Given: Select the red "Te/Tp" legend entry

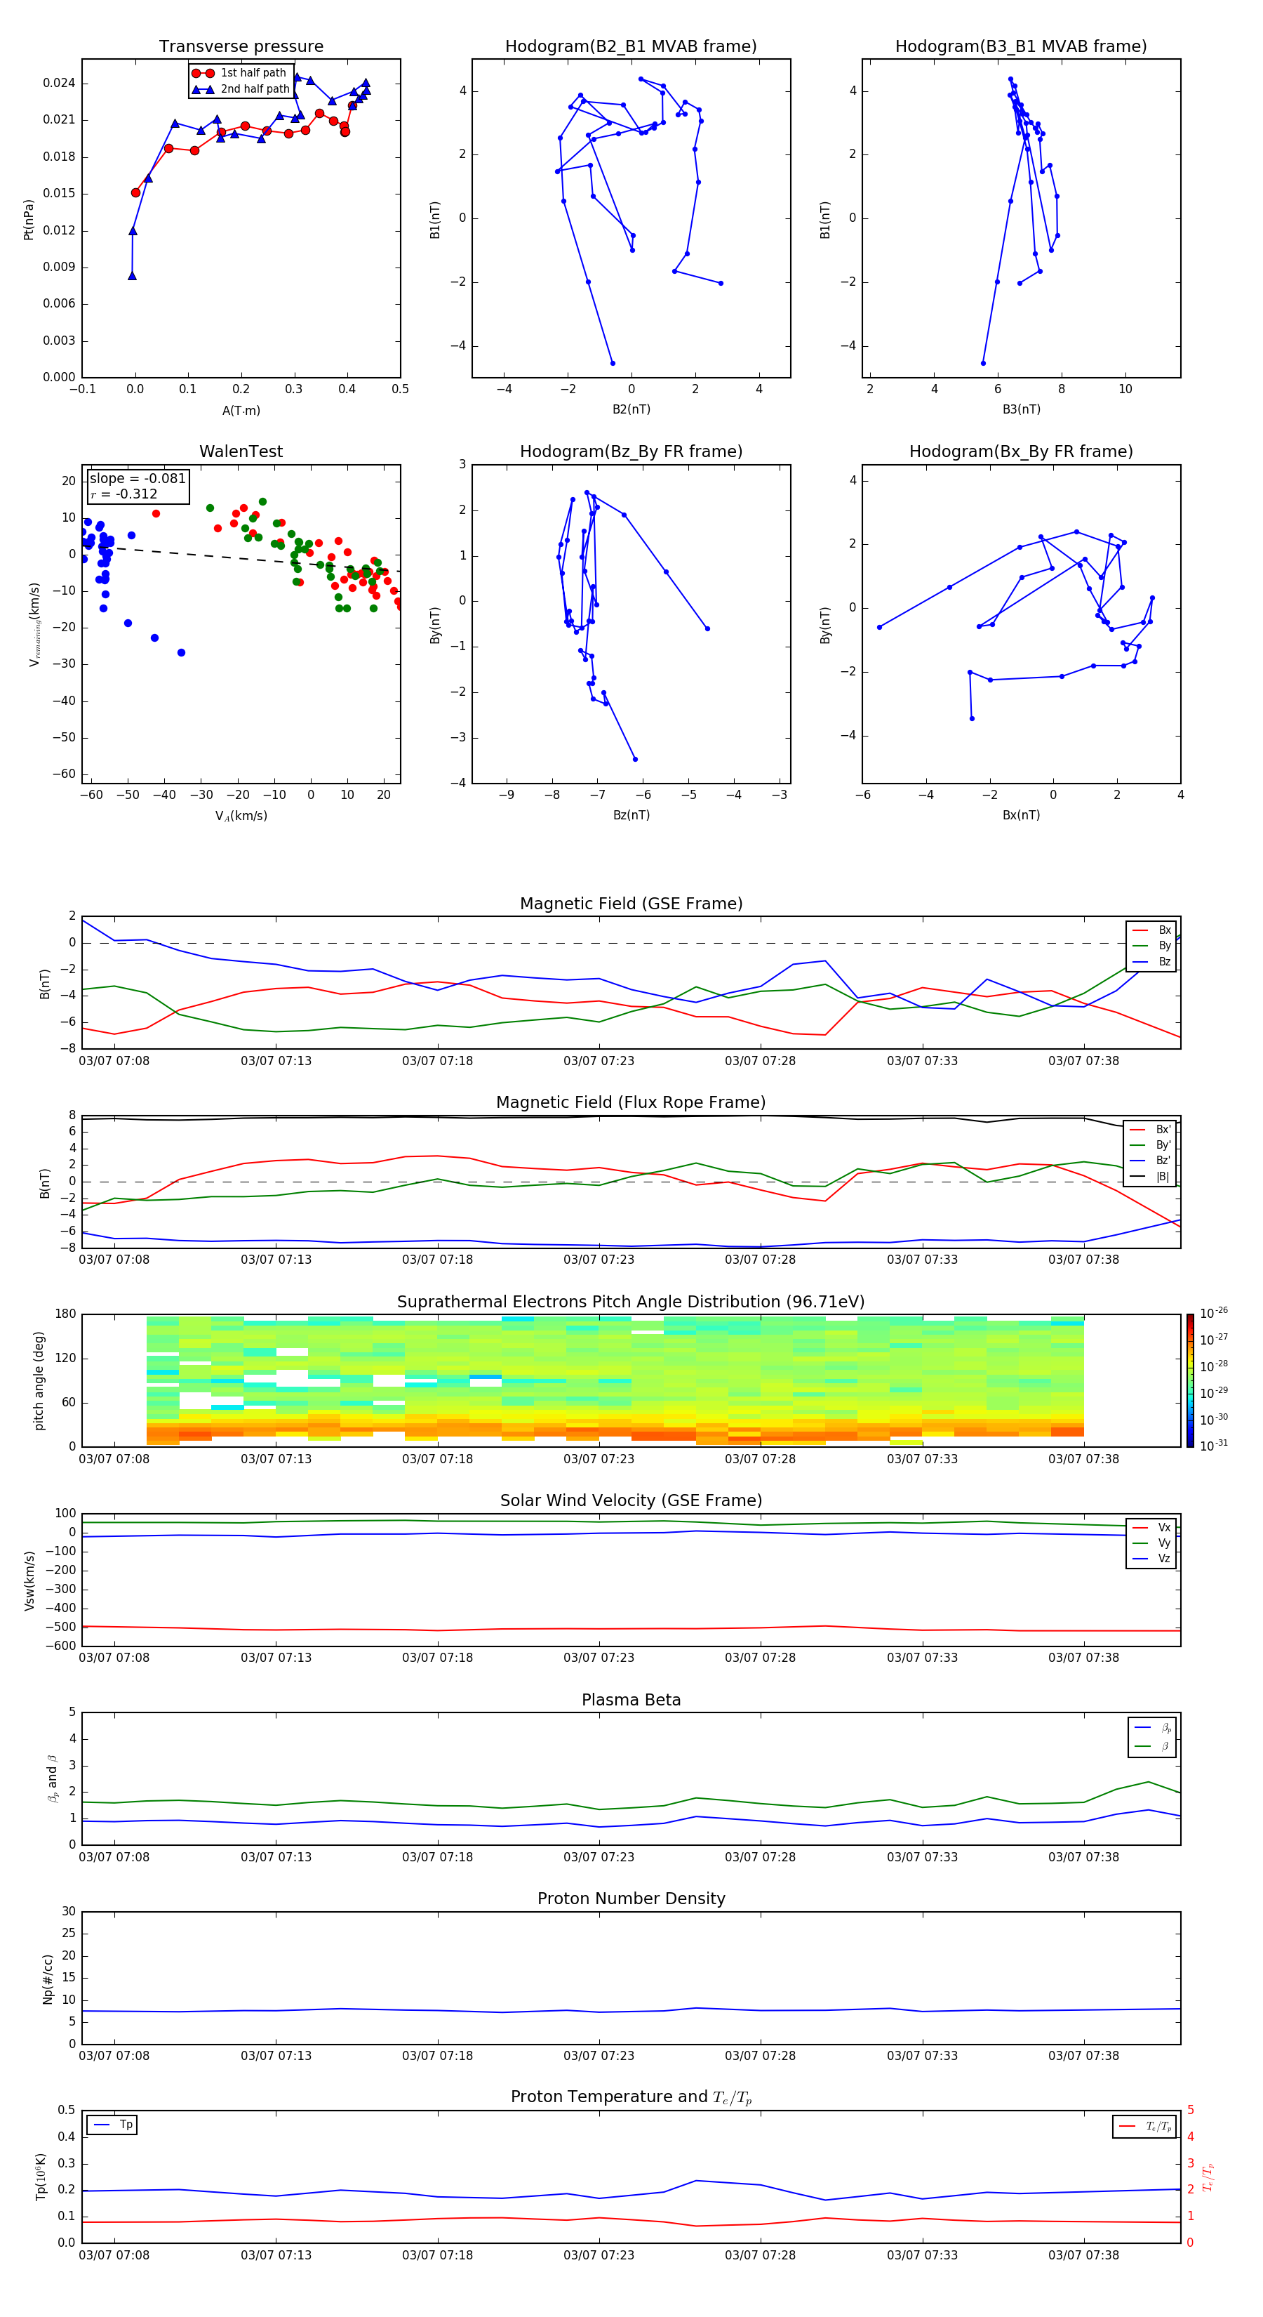Looking at the screenshot, I should coord(1146,2126).
